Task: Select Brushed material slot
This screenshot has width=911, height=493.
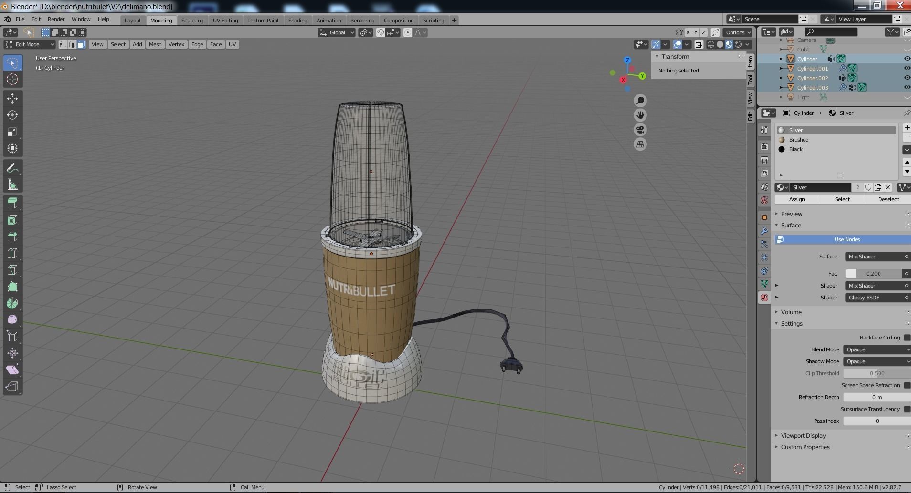Action: [x=836, y=140]
